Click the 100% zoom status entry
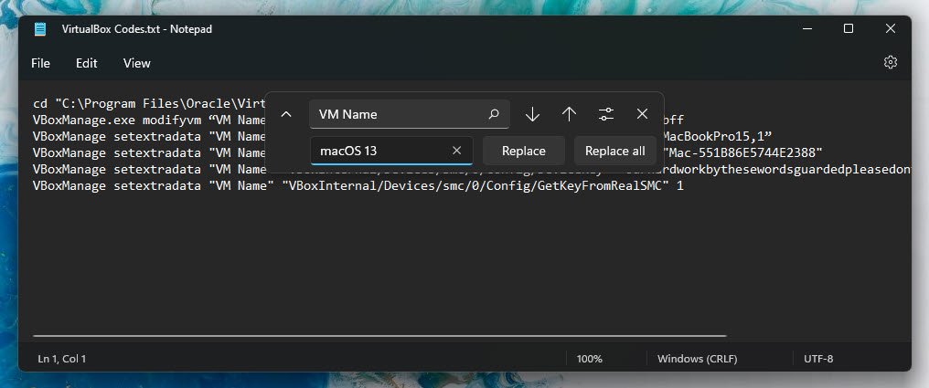929x388 pixels. click(590, 359)
